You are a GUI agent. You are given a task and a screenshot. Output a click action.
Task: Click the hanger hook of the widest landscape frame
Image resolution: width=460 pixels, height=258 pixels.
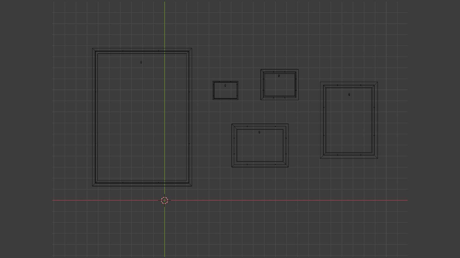pyautogui.click(x=259, y=132)
